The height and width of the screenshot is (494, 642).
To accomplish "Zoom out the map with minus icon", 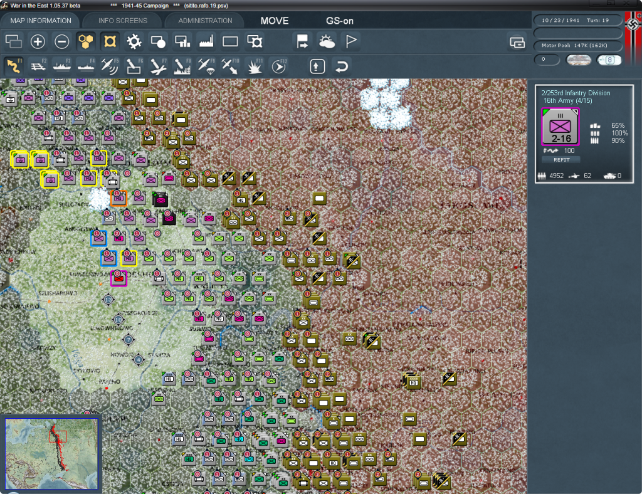I will 62,41.
